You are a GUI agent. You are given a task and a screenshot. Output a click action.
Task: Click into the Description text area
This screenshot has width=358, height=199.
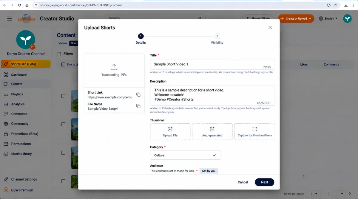coord(212,95)
